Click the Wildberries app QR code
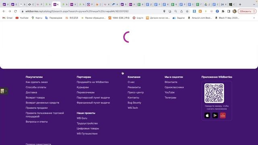Viewport: 258px width, 145px height. point(214,93)
